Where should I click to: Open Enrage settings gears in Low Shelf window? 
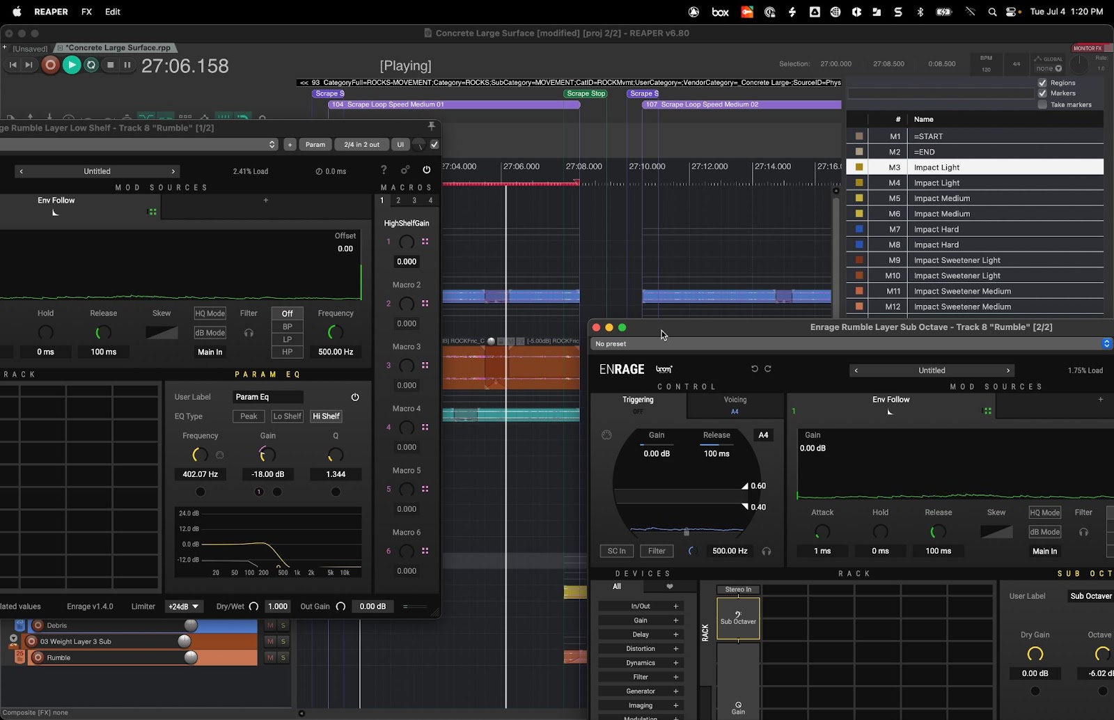coord(405,170)
